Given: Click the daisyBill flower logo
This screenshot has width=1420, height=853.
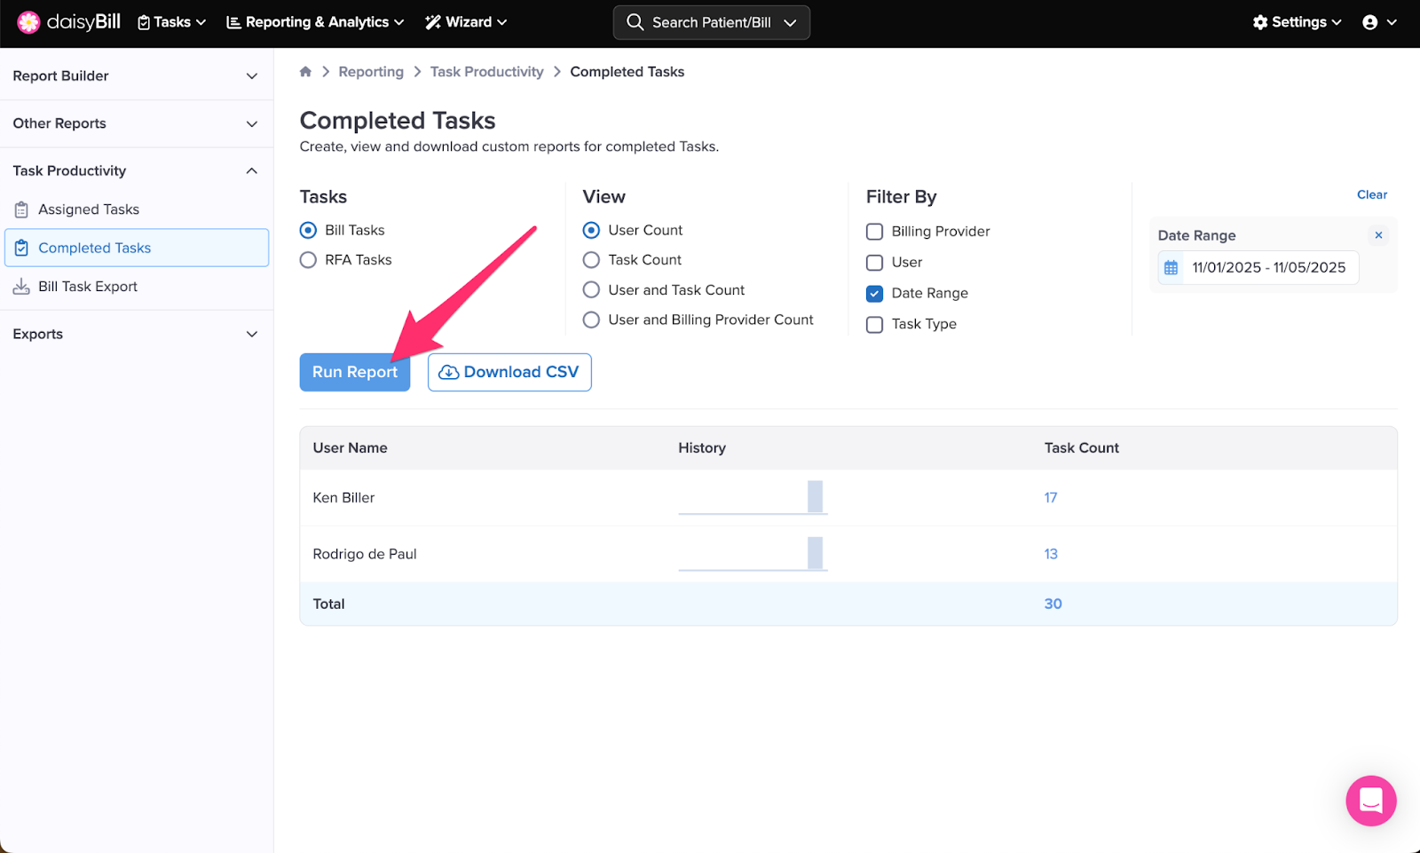Looking at the screenshot, I should point(28,22).
